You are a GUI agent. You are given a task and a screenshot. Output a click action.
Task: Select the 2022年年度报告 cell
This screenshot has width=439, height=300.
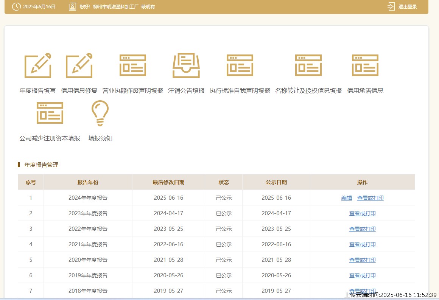coord(88,229)
